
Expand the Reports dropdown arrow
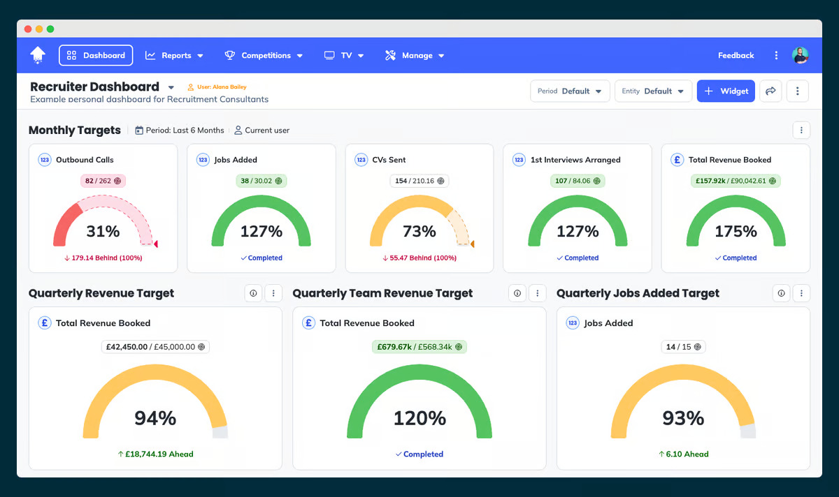coord(200,56)
